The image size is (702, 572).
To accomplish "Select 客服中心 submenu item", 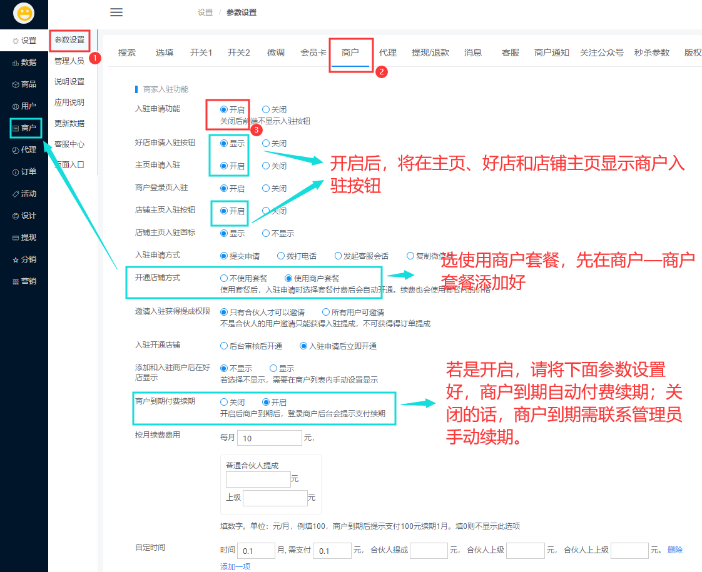I will 69,144.
